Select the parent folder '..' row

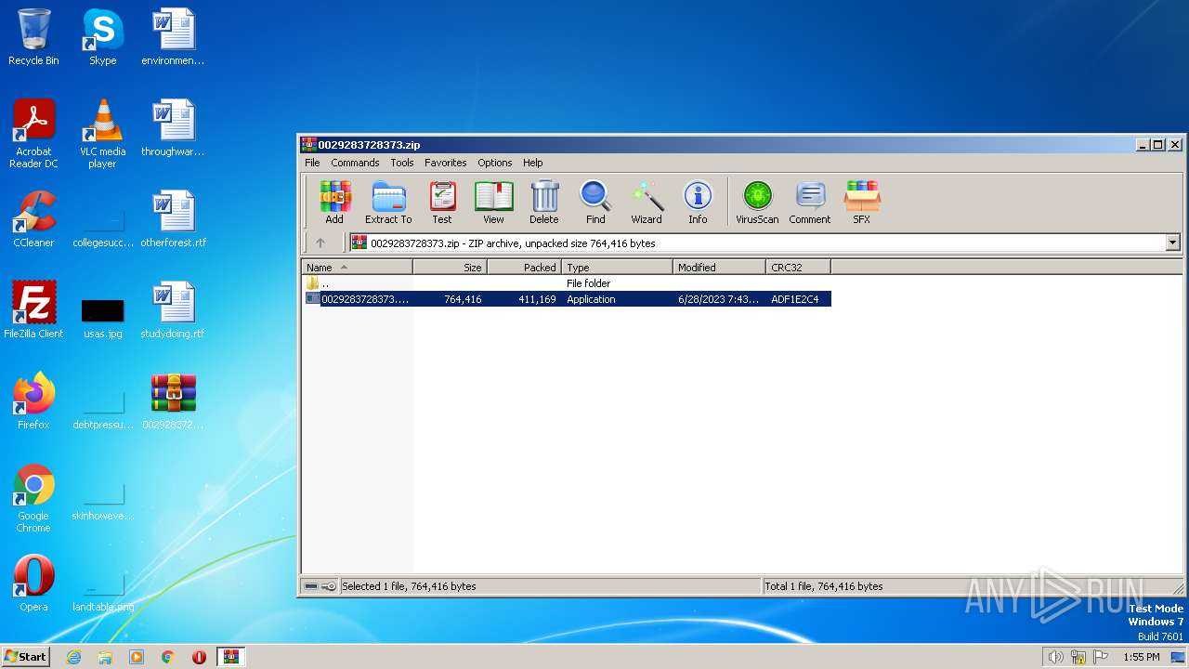[x=567, y=283]
